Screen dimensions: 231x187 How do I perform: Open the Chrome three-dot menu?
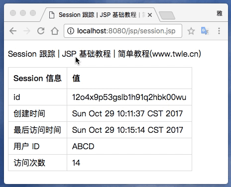point(219,31)
